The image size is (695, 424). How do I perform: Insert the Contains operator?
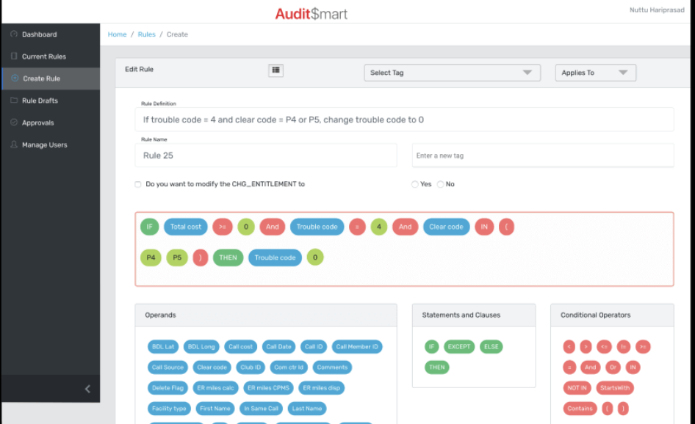580,408
